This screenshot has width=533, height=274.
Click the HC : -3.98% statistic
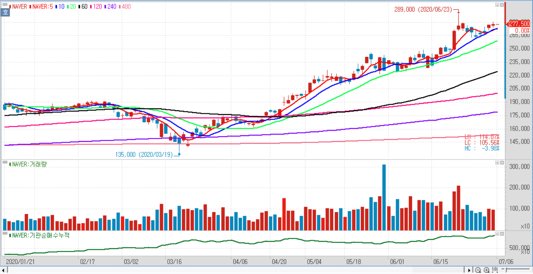[482, 148]
